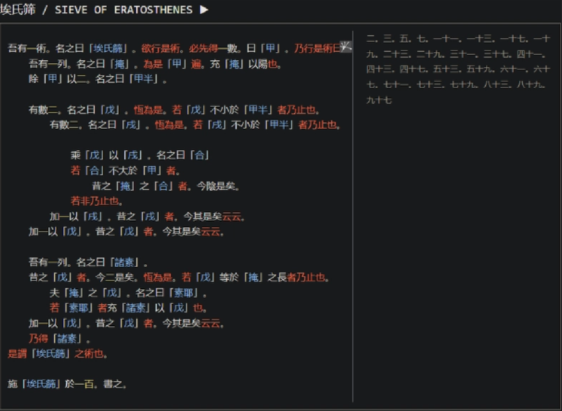The image size is (562, 411).
Task: Click the output line starting with 二。三。五。七
Action: click(x=458, y=39)
